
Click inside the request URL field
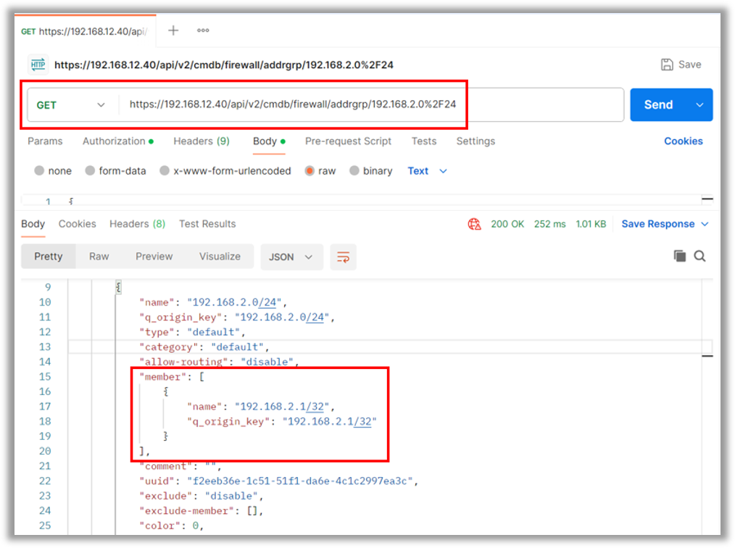click(x=362, y=104)
